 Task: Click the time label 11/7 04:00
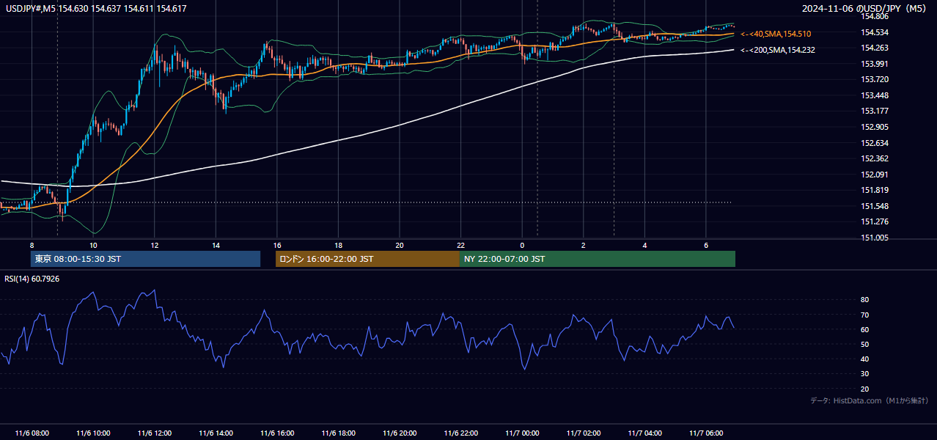click(644, 433)
